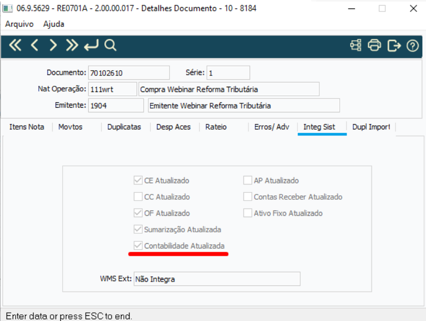This screenshot has height=321, width=426.
Task: Close the Detalhes Documento window
Action: (413, 9)
